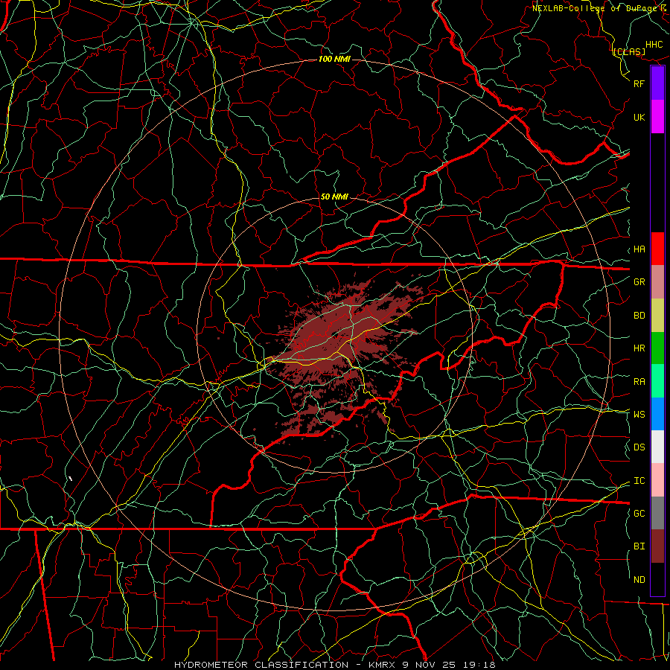The image size is (670, 670).
Task: Click the ND legend label
Action: point(639,579)
